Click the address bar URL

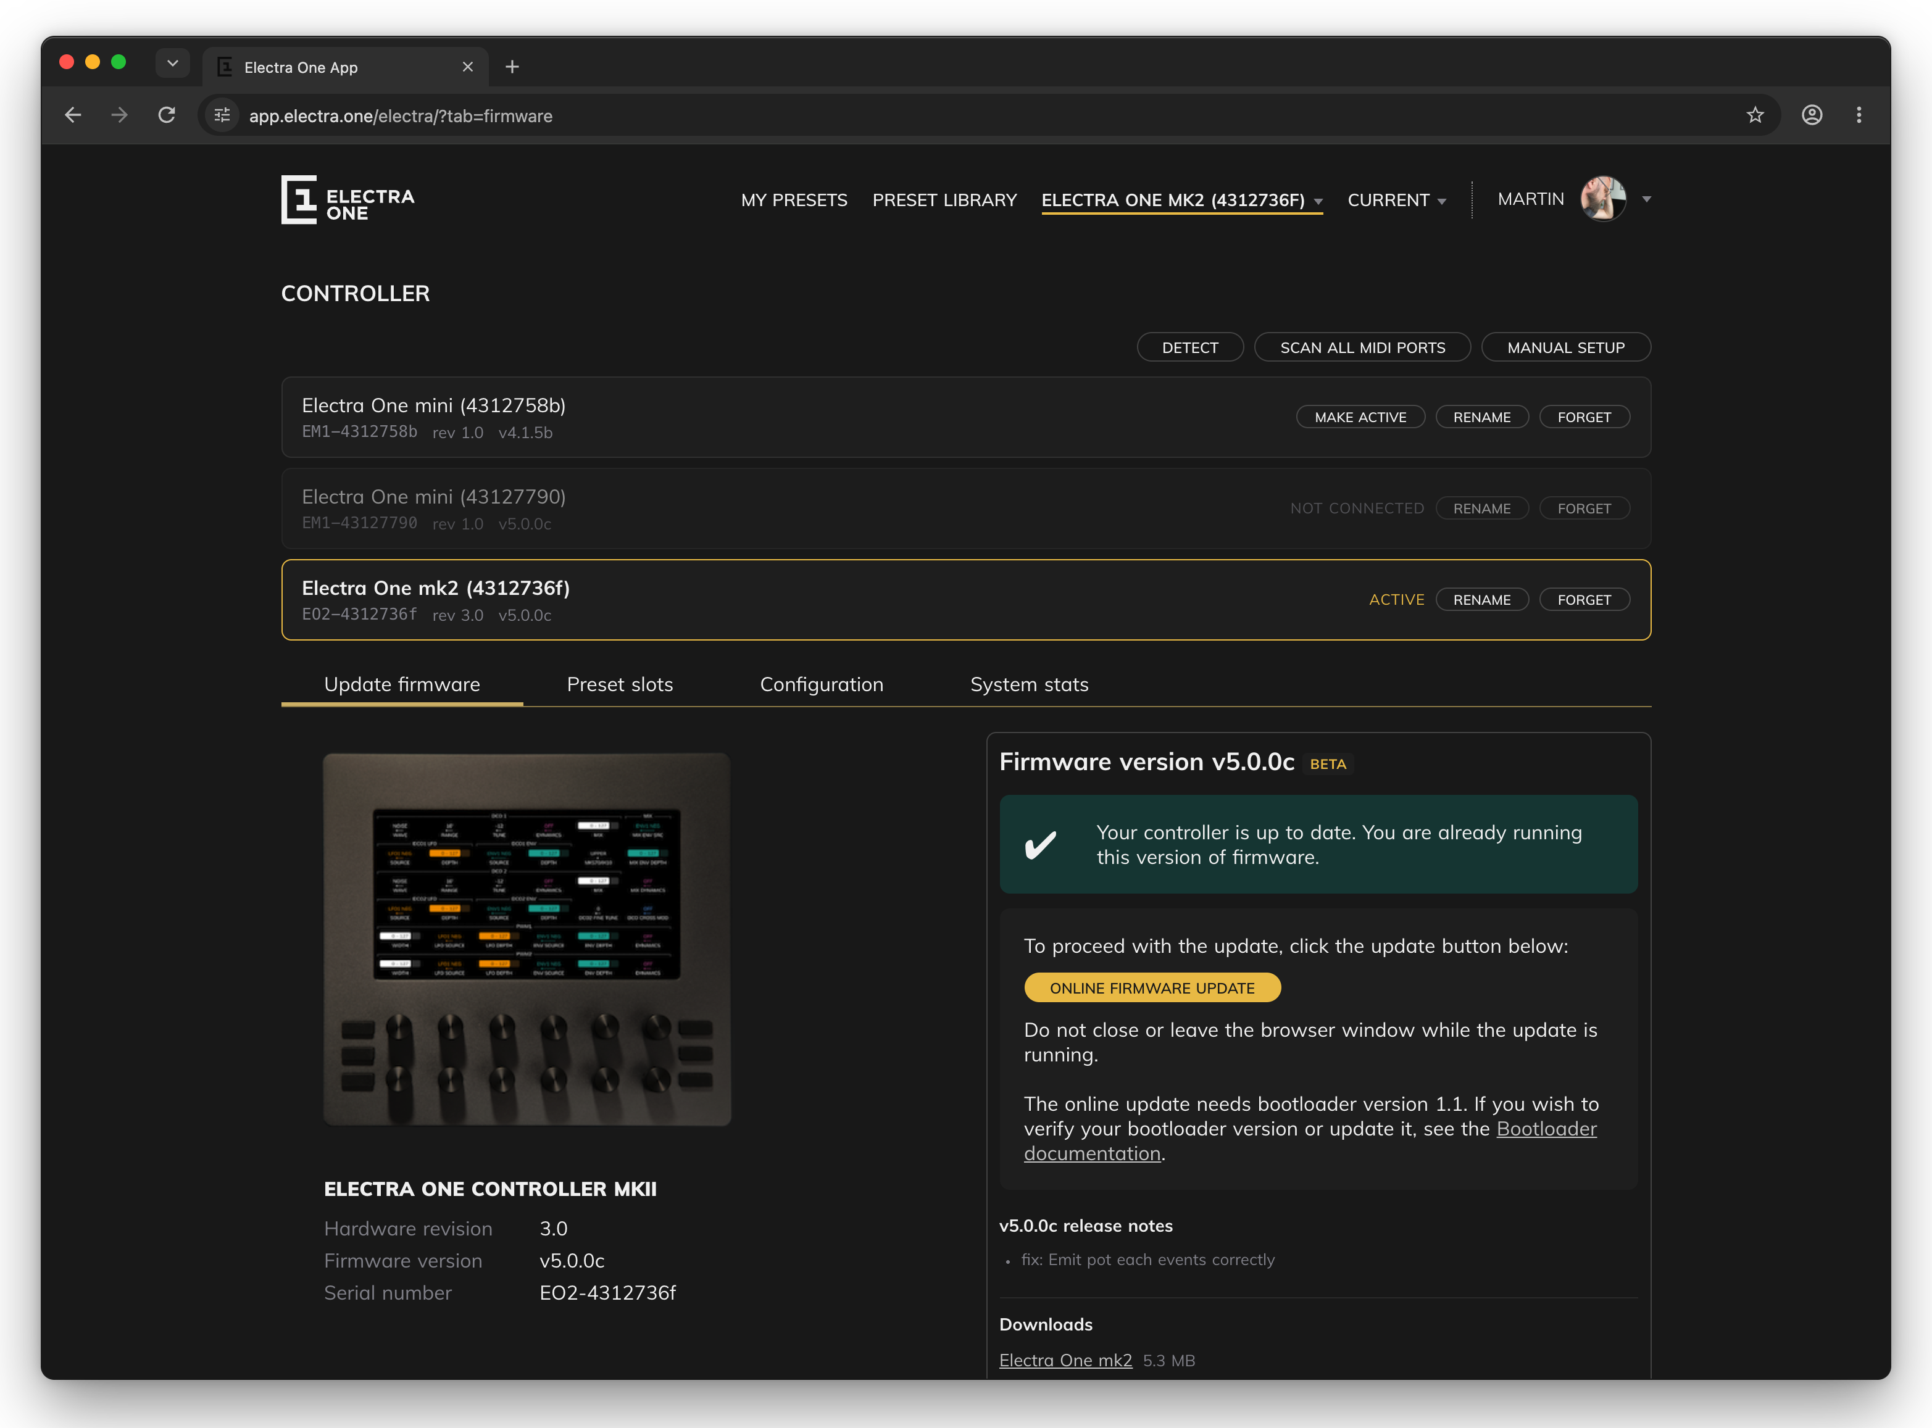[x=400, y=116]
